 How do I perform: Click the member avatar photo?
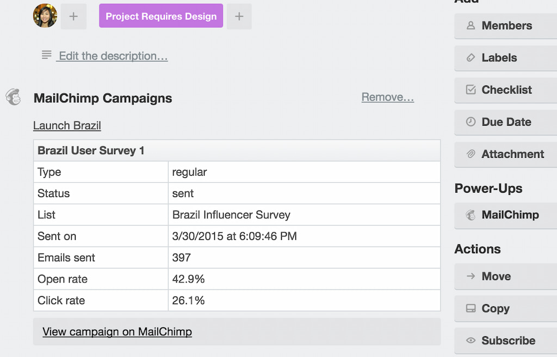45,16
